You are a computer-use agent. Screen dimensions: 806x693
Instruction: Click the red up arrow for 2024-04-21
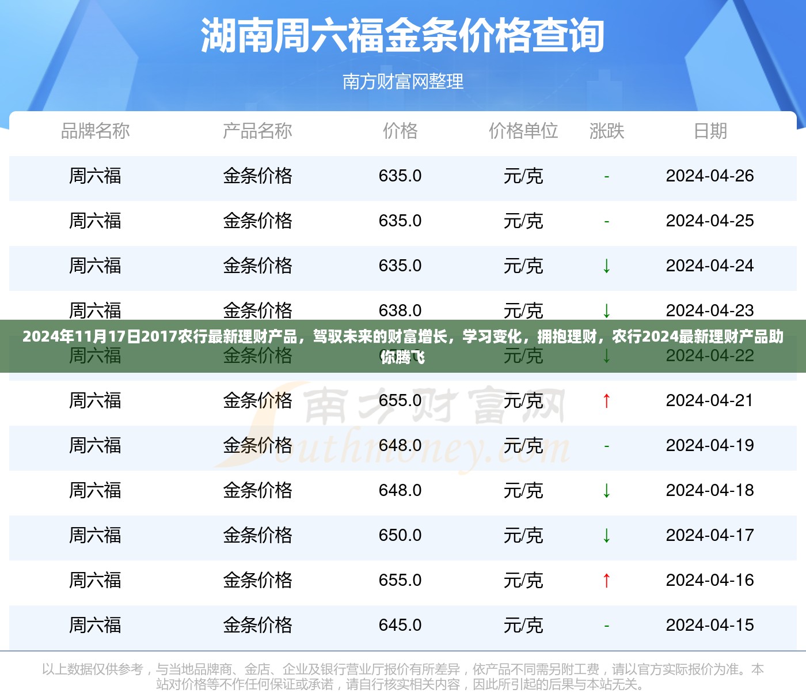606,400
